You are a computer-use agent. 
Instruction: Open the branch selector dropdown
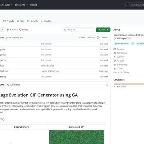click(2, 29)
